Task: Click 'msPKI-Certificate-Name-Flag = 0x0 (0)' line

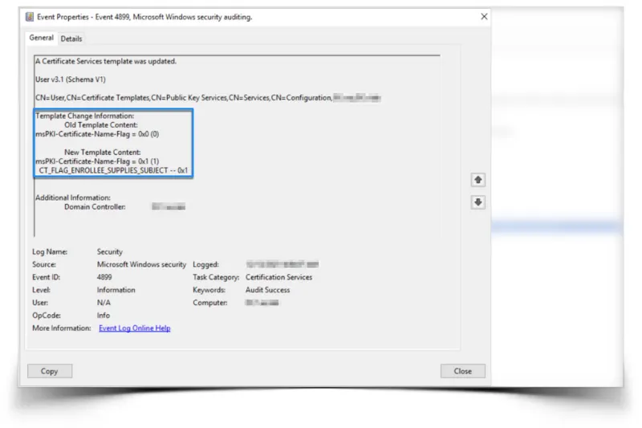Action: tap(97, 134)
